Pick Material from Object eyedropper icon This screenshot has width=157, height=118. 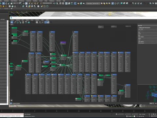coord(15,22)
